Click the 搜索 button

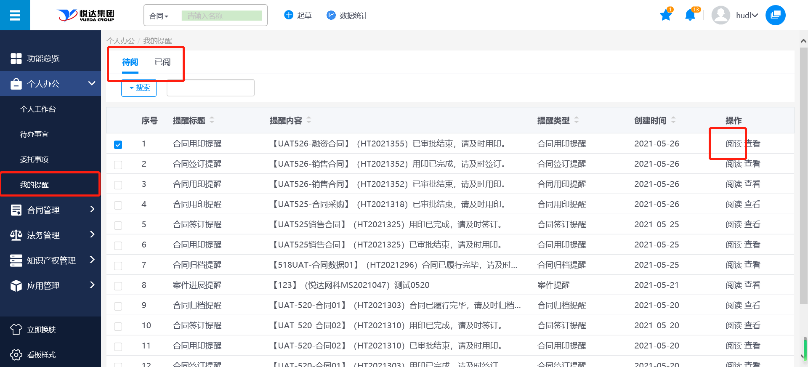click(x=139, y=88)
